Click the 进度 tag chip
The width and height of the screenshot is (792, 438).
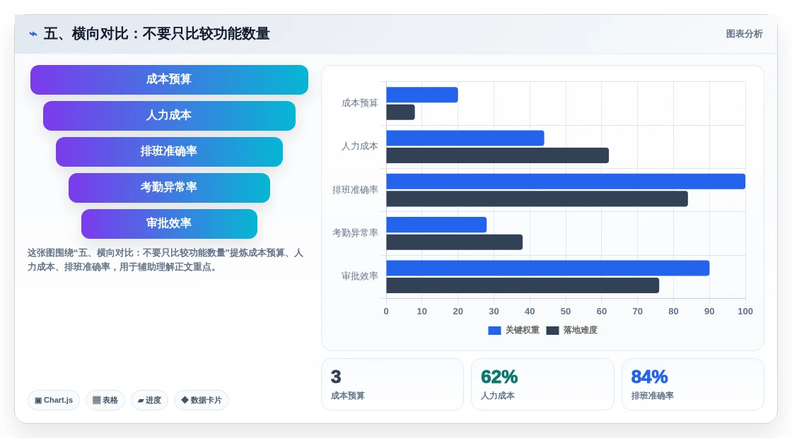pyautogui.click(x=149, y=400)
